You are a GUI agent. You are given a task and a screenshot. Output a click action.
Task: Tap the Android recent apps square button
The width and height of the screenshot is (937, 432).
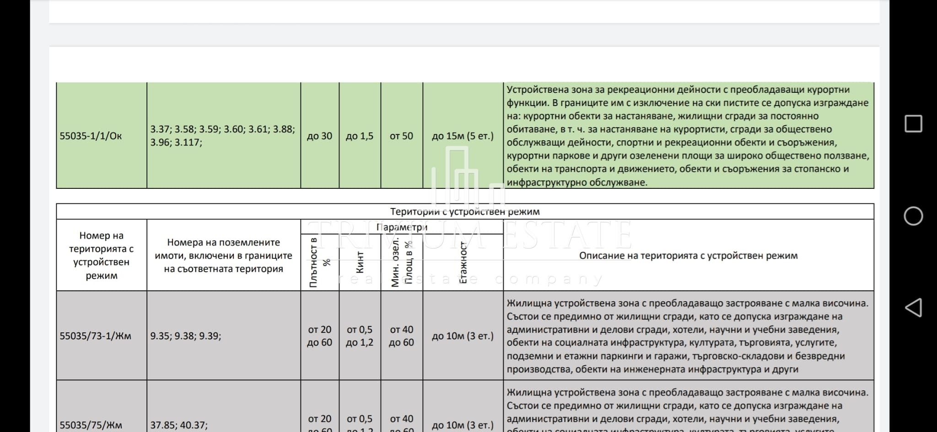[x=913, y=124]
